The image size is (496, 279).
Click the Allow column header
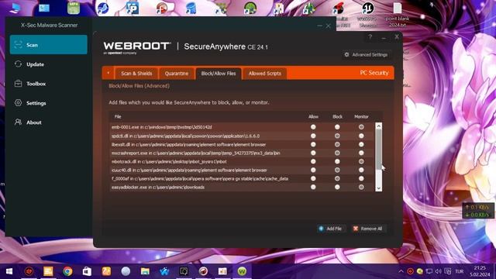click(x=313, y=116)
